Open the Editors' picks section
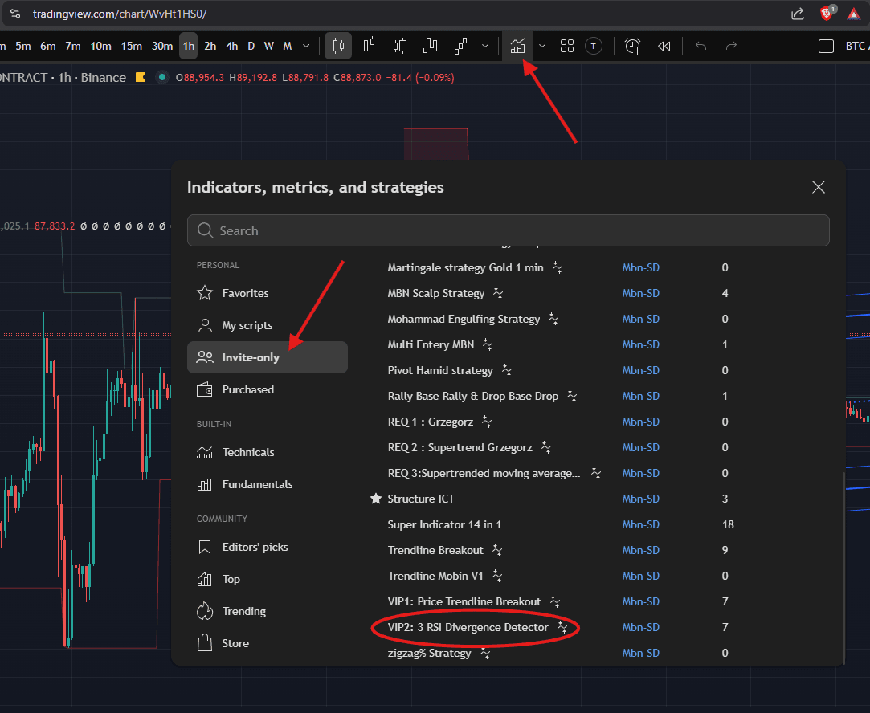This screenshot has width=870, height=713. pos(268,548)
